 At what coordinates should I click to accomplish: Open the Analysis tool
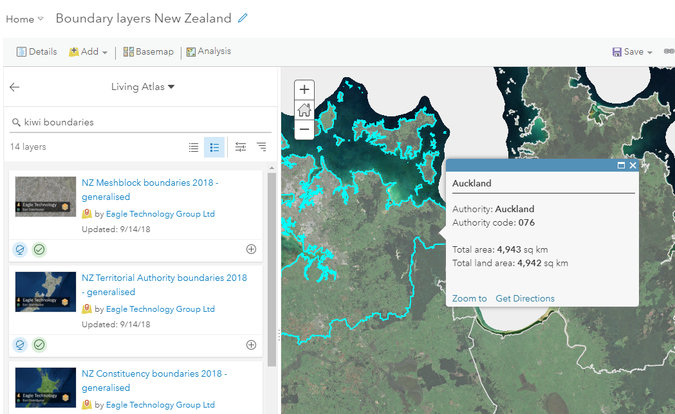(x=208, y=51)
